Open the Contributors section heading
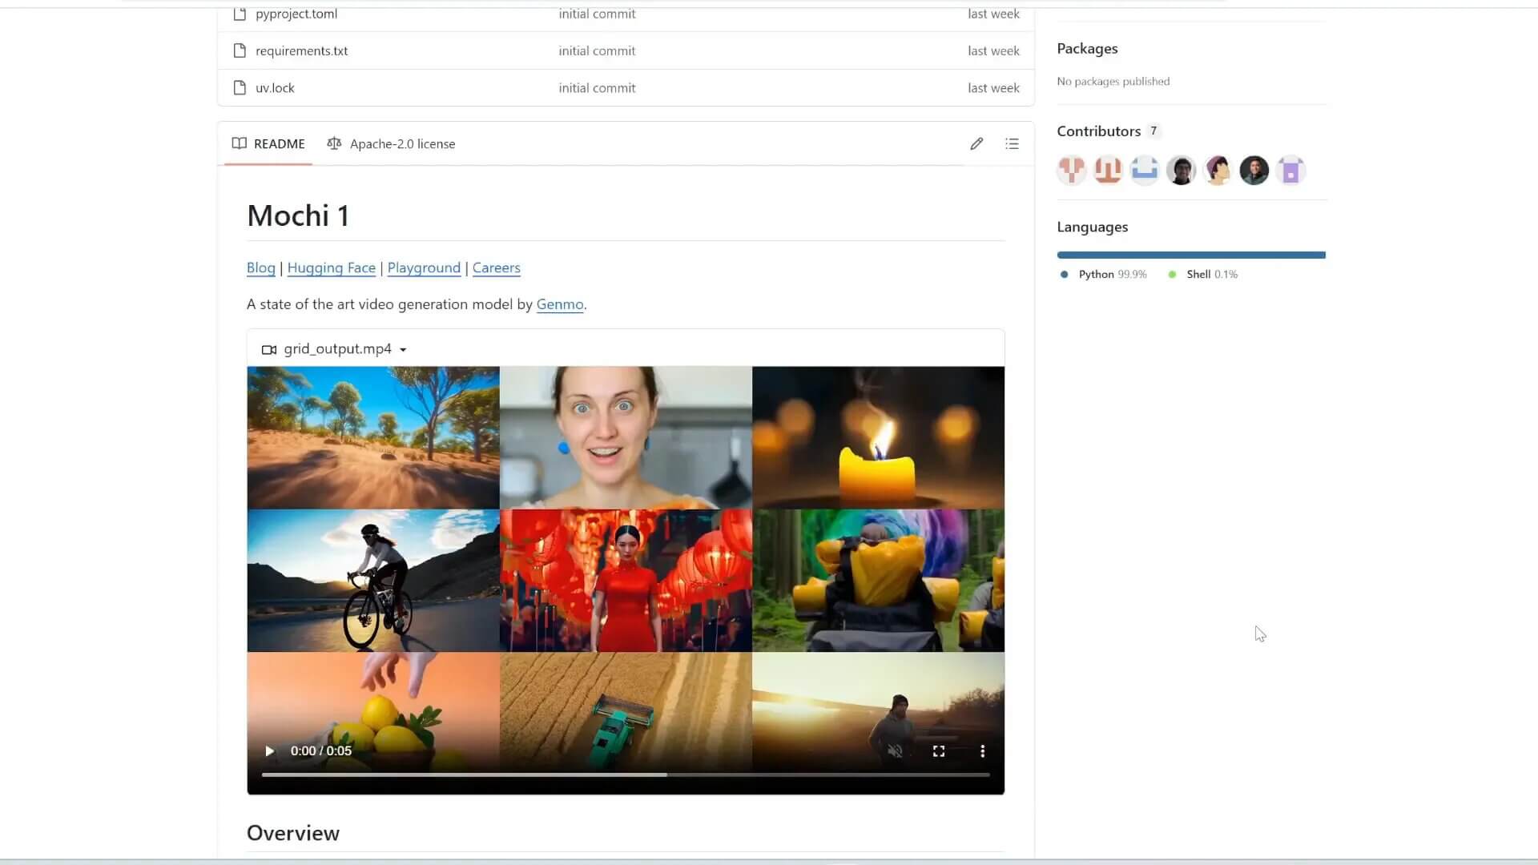Image resolution: width=1538 pixels, height=865 pixels. [1098, 131]
